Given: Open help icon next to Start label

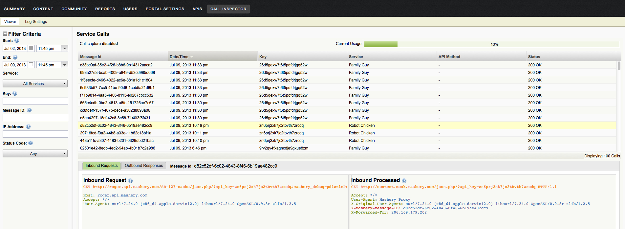Looking at the screenshot, I should coord(17,41).
